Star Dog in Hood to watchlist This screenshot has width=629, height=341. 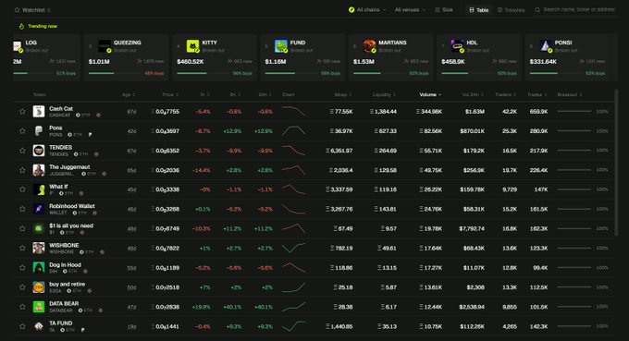(x=22, y=268)
